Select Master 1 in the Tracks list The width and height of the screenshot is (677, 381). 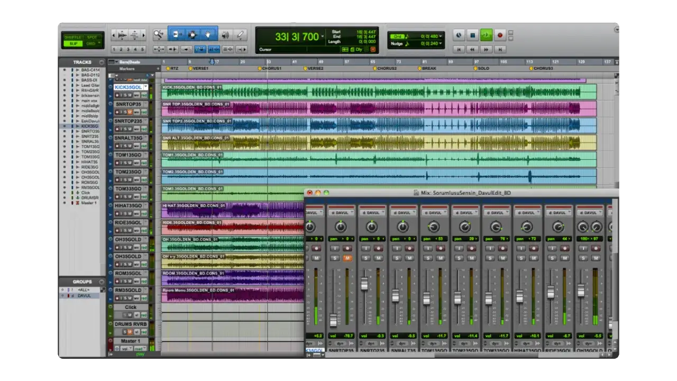88,203
